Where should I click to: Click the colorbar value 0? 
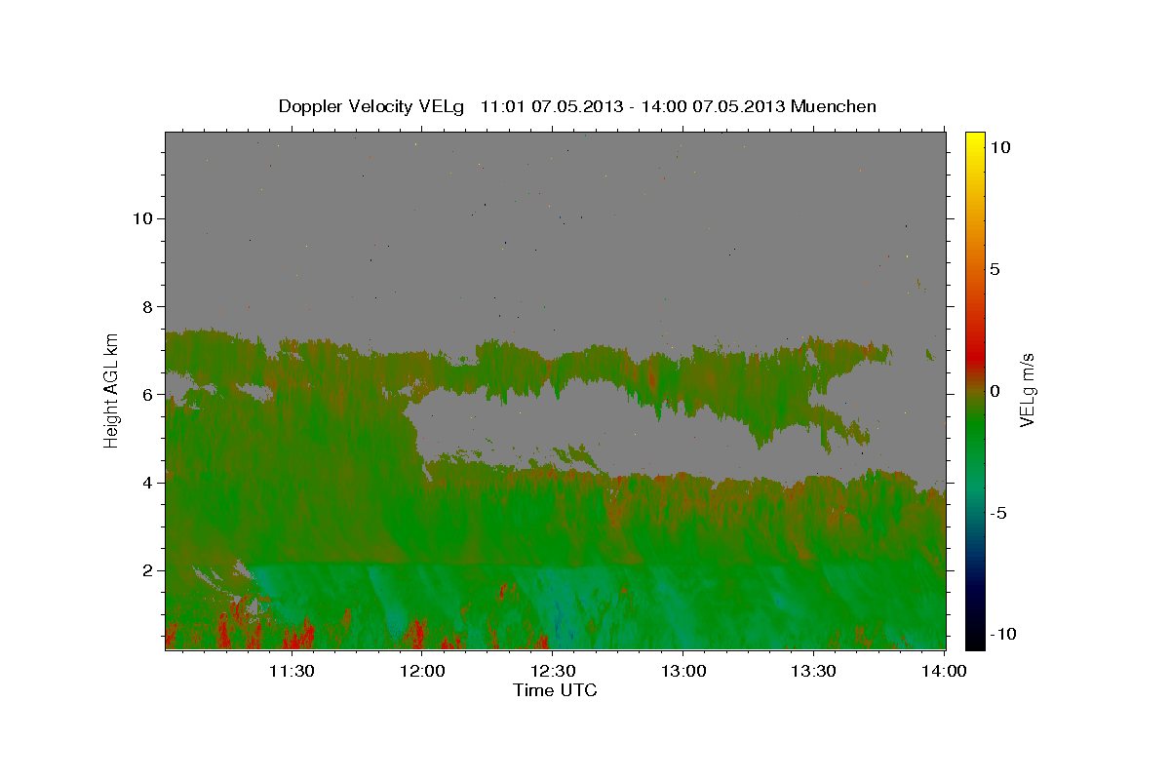point(994,390)
